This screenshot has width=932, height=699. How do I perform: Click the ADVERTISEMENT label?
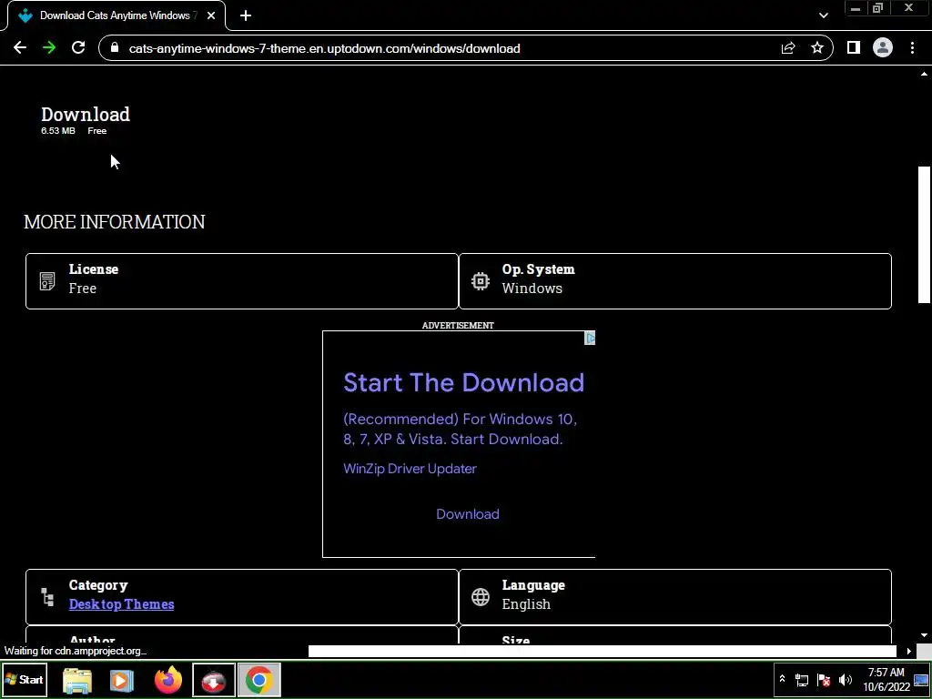[458, 325]
